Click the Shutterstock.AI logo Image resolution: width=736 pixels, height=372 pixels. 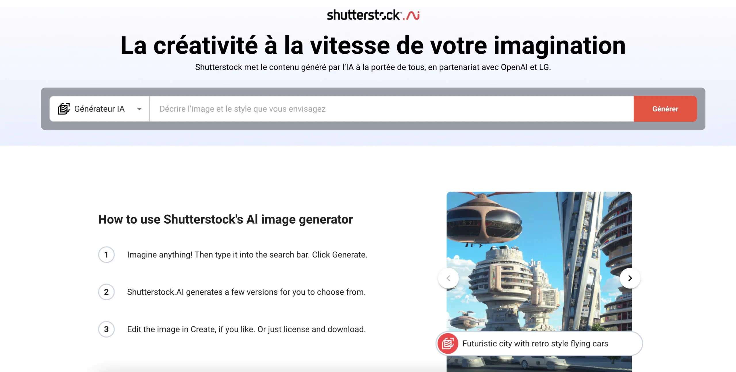(x=373, y=15)
